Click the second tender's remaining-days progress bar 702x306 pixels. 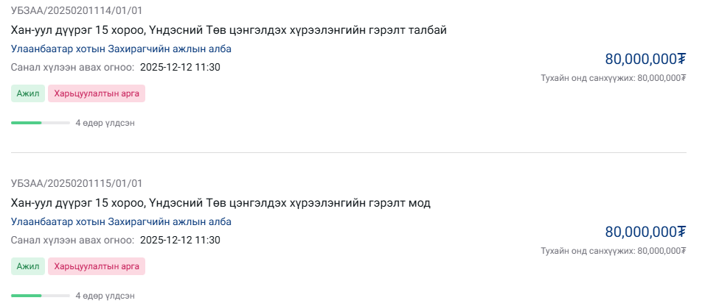(40, 296)
